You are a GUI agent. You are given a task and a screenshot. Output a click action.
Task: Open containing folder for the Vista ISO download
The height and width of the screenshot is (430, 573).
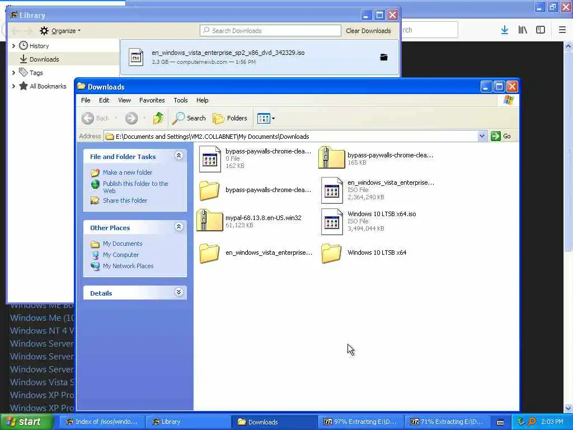(x=384, y=57)
